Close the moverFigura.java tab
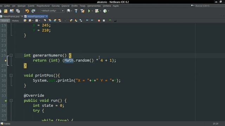 tap(47, 16)
